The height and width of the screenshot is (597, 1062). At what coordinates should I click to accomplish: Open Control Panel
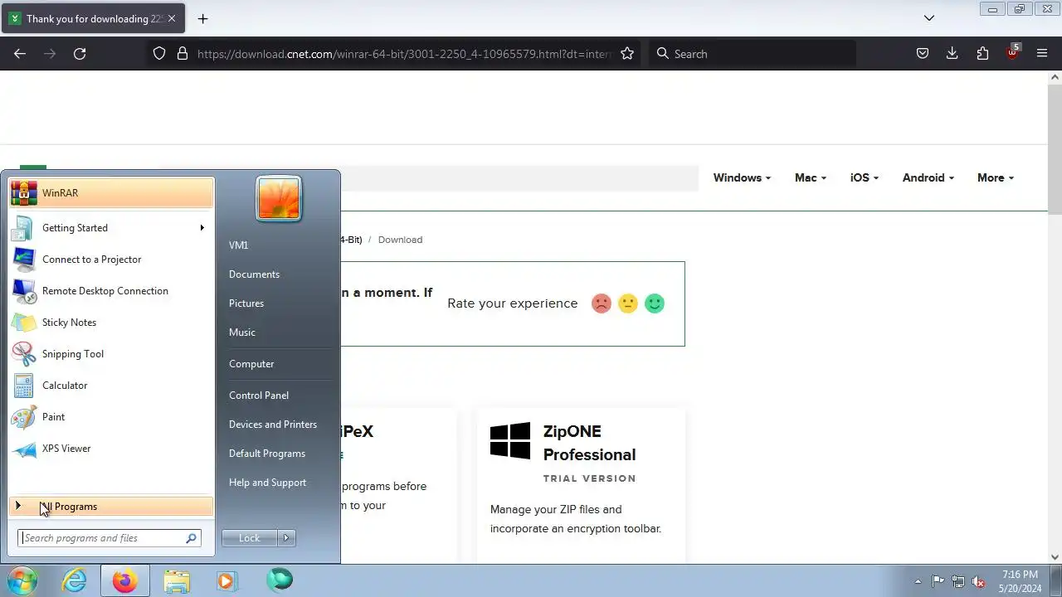coord(259,396)
